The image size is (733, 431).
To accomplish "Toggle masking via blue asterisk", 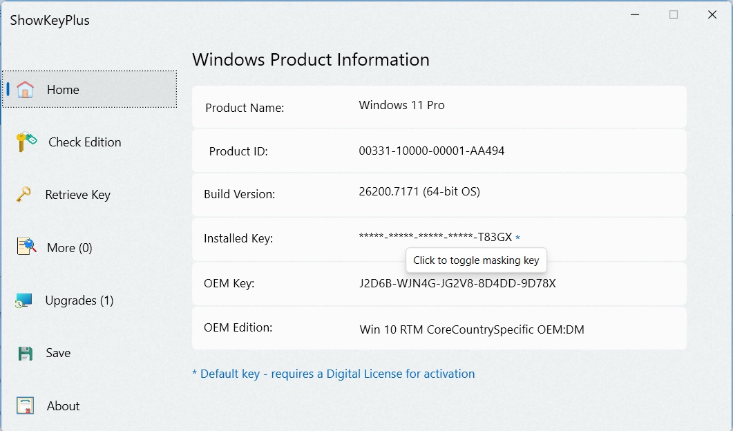I will click(x=517, y=238).
